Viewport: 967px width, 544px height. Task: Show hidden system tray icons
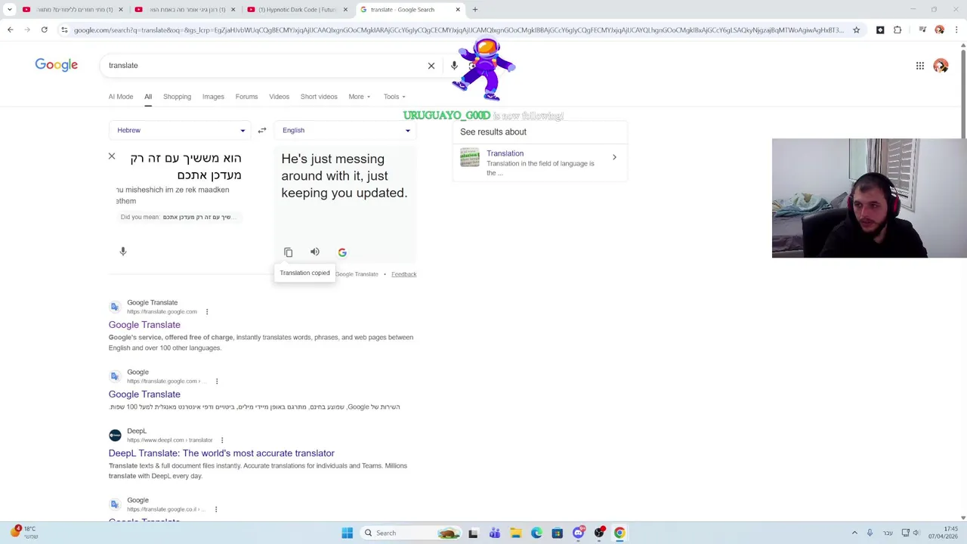854,533
